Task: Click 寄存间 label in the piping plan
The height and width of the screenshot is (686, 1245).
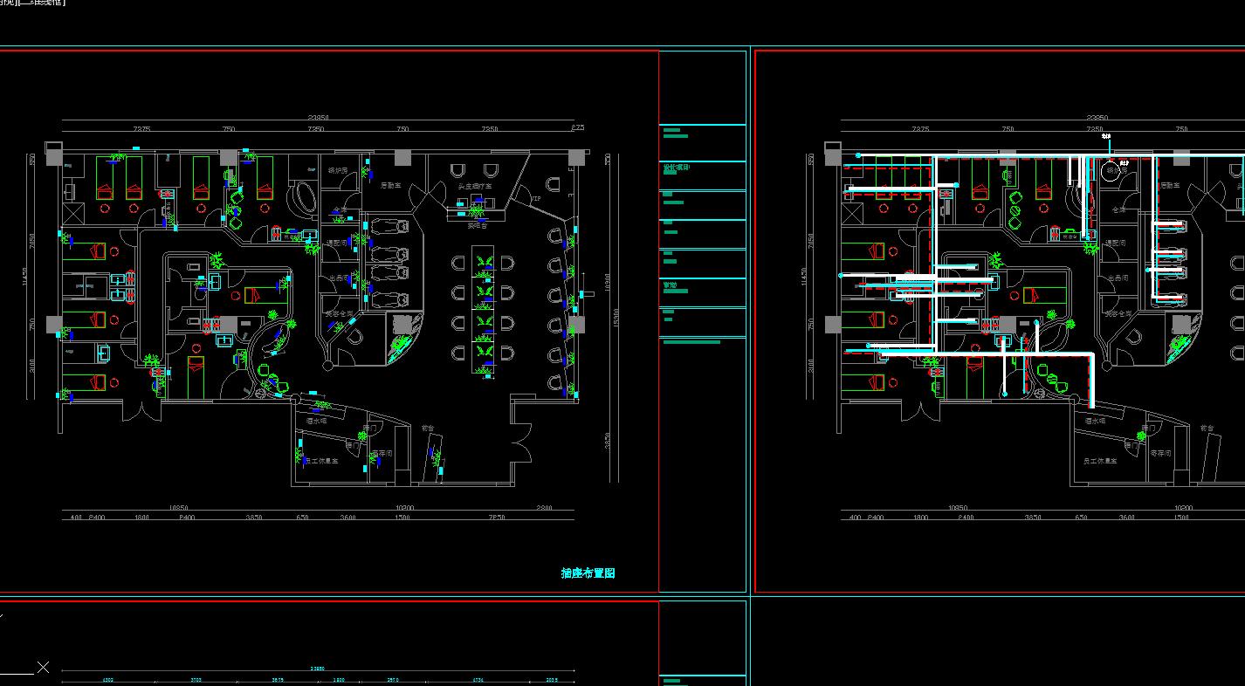Action: (1160, 454)
